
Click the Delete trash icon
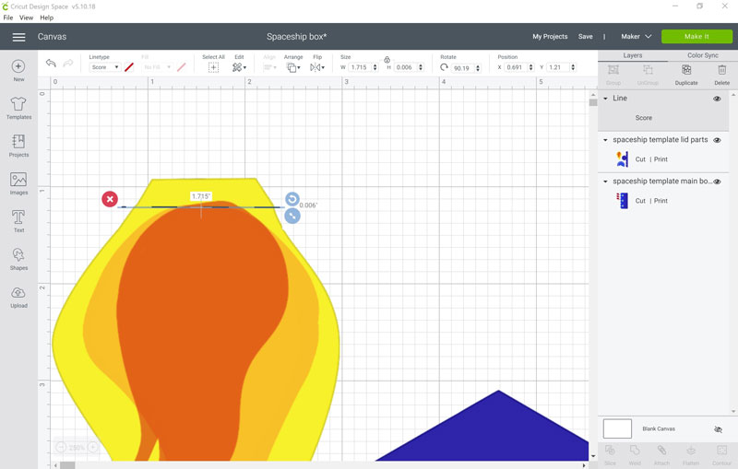coord(721,70)
